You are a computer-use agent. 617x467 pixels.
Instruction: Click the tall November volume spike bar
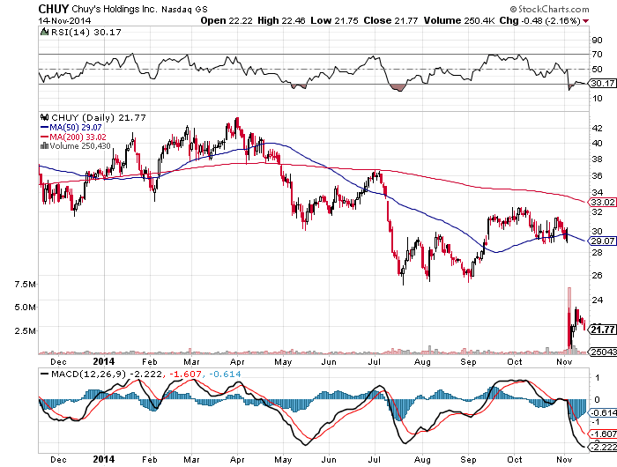pos(569,319)
